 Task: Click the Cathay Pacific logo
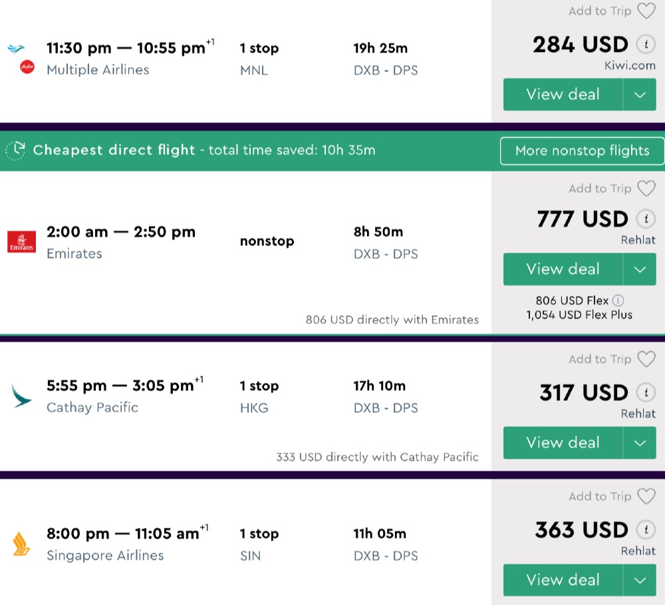20,396
